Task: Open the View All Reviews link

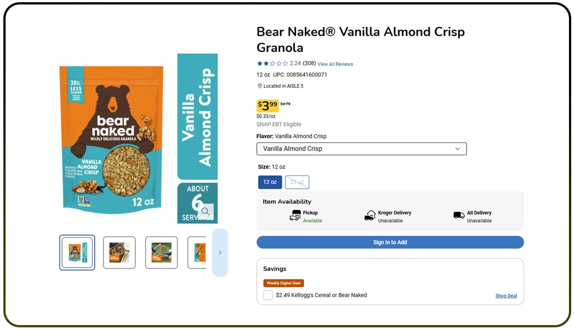Action: pyautogui.click(x=335, y=64)
